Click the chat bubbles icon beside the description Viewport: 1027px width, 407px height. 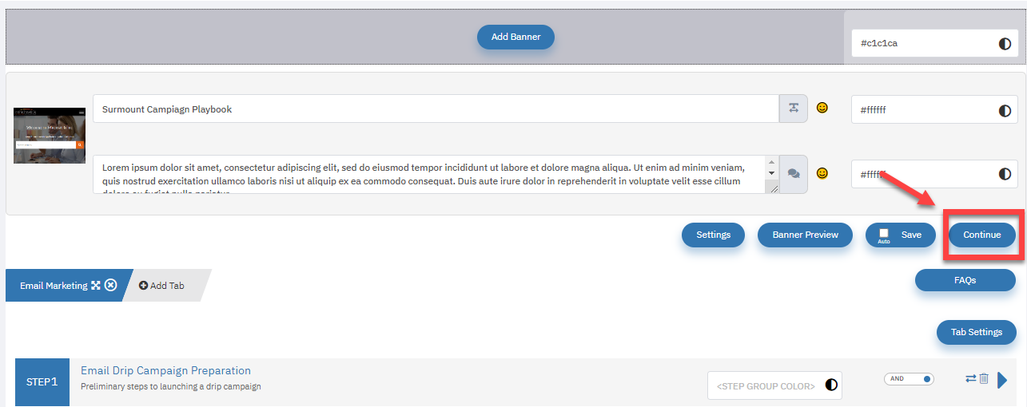794,174
